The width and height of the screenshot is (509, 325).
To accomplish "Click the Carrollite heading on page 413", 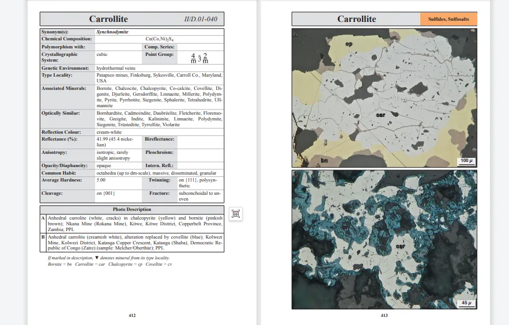I will coord(356,19).
